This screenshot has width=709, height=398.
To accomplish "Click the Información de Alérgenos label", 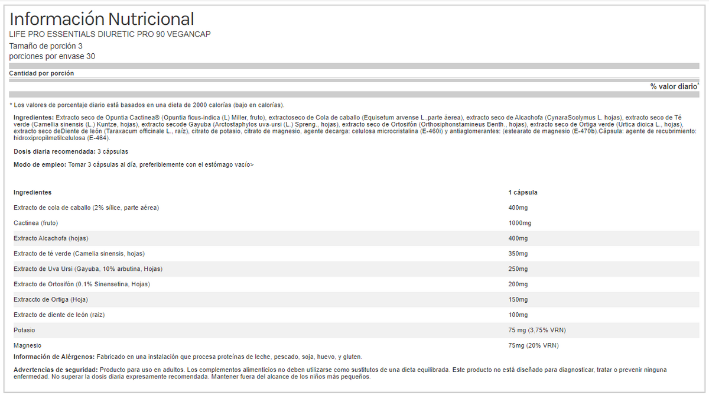I will click(x=54, y=357).
